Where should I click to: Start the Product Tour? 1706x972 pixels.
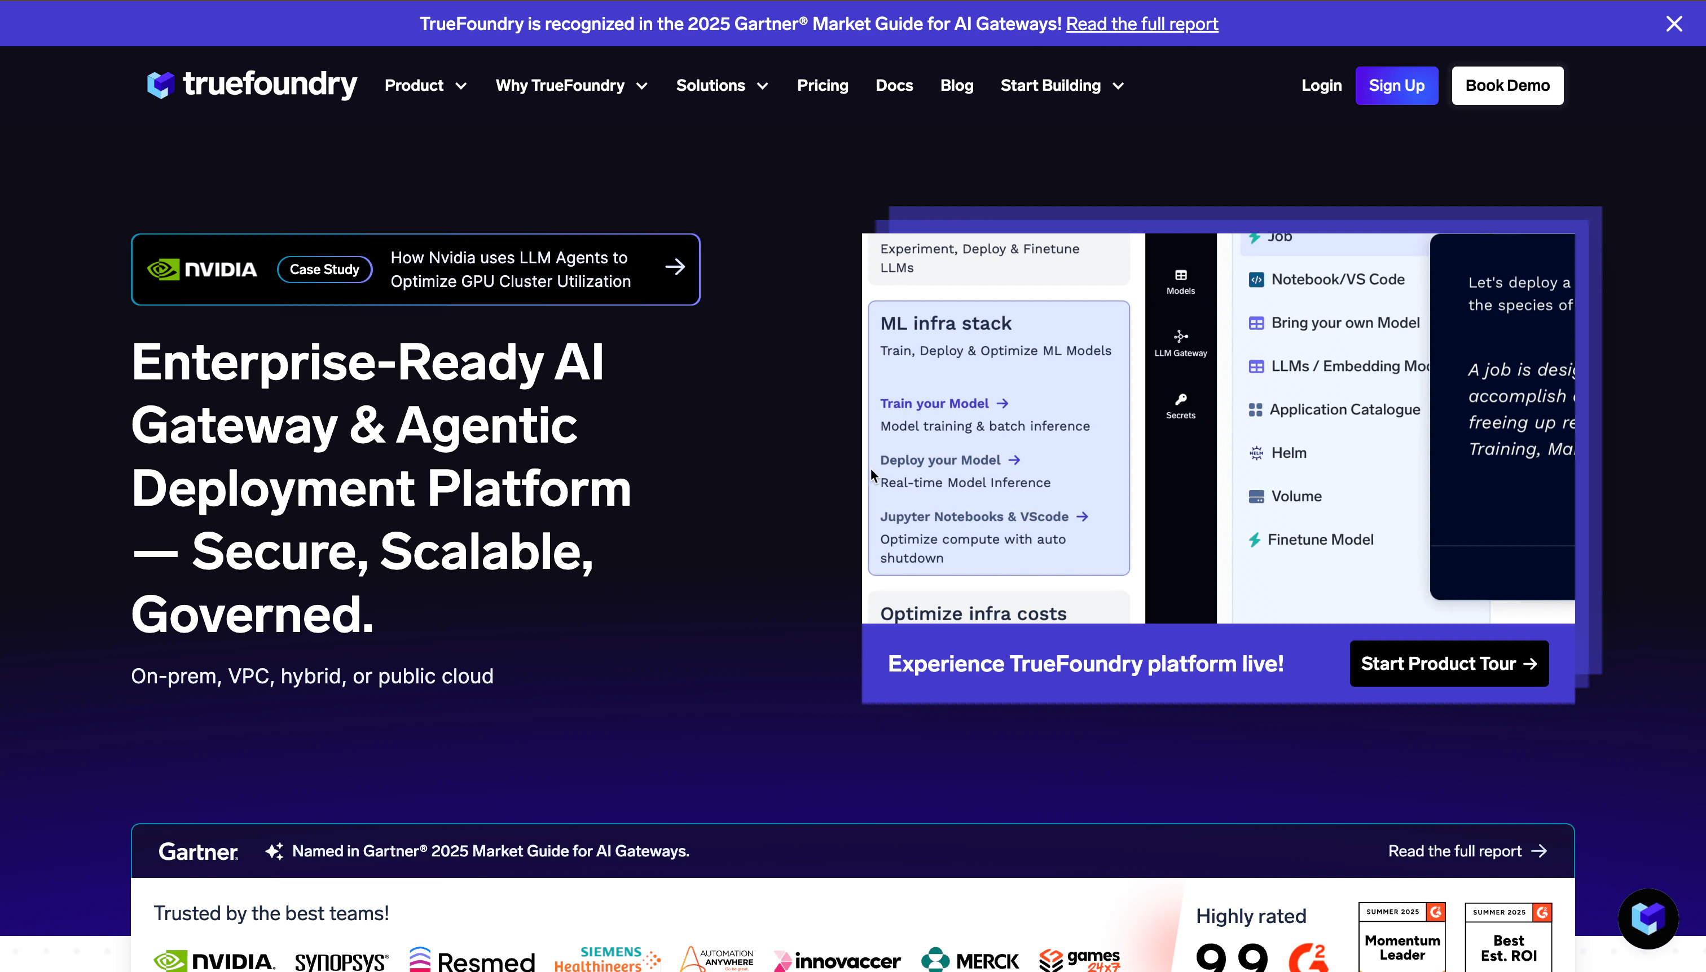pyautogui.click(x=1449, y=663)
